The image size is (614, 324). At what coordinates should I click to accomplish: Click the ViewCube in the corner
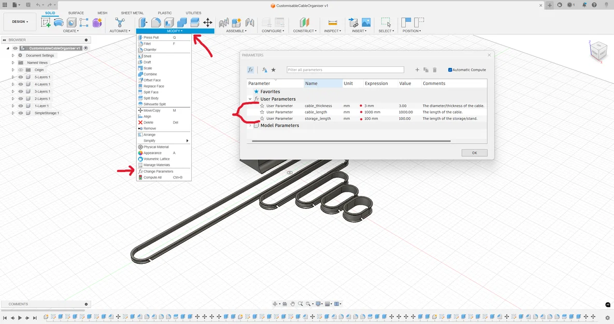pos(599,51)
